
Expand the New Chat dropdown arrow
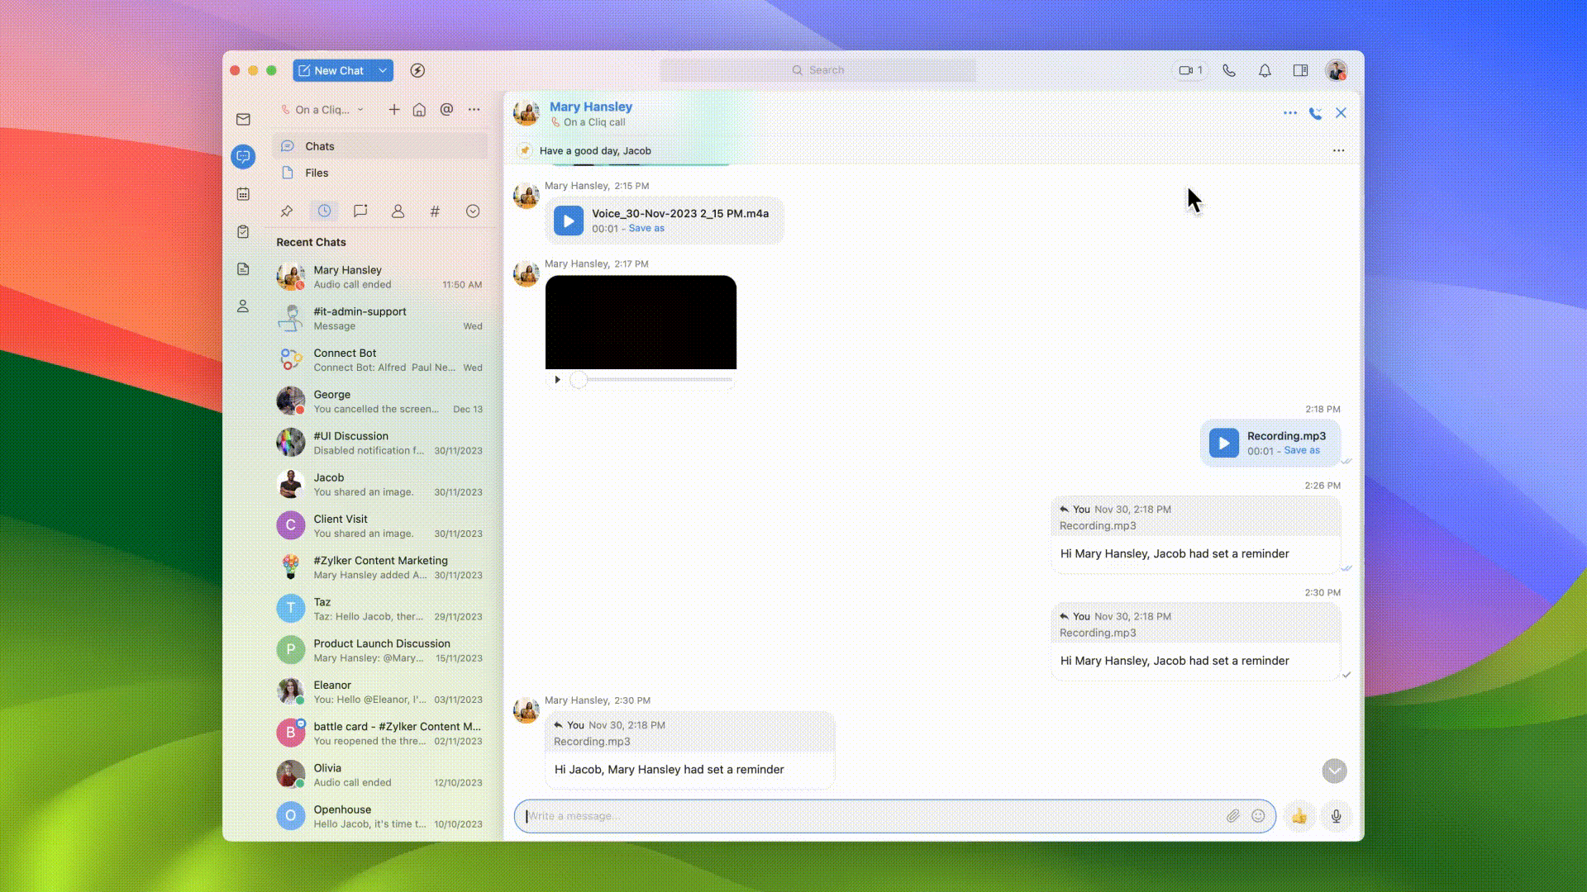[x=383, y=71]
